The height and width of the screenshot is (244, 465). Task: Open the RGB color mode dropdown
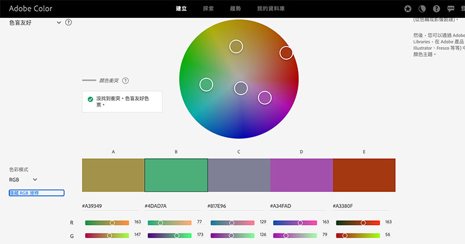coord(23,180)
